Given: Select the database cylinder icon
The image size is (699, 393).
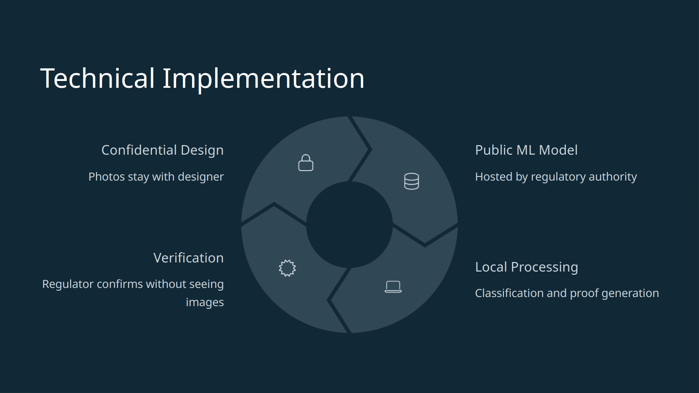Looking at the screenshot, I should (x=411, y=181).
